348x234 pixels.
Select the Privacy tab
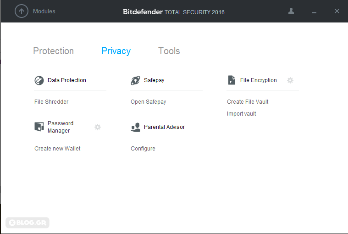pos(116,51)
